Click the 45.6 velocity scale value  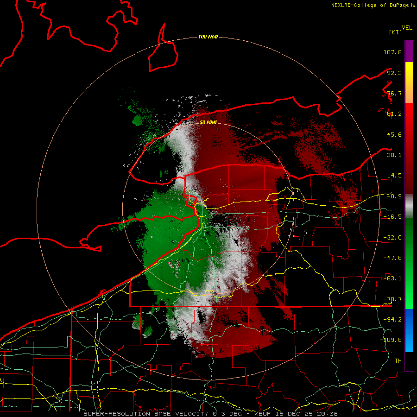coord(394,134)
